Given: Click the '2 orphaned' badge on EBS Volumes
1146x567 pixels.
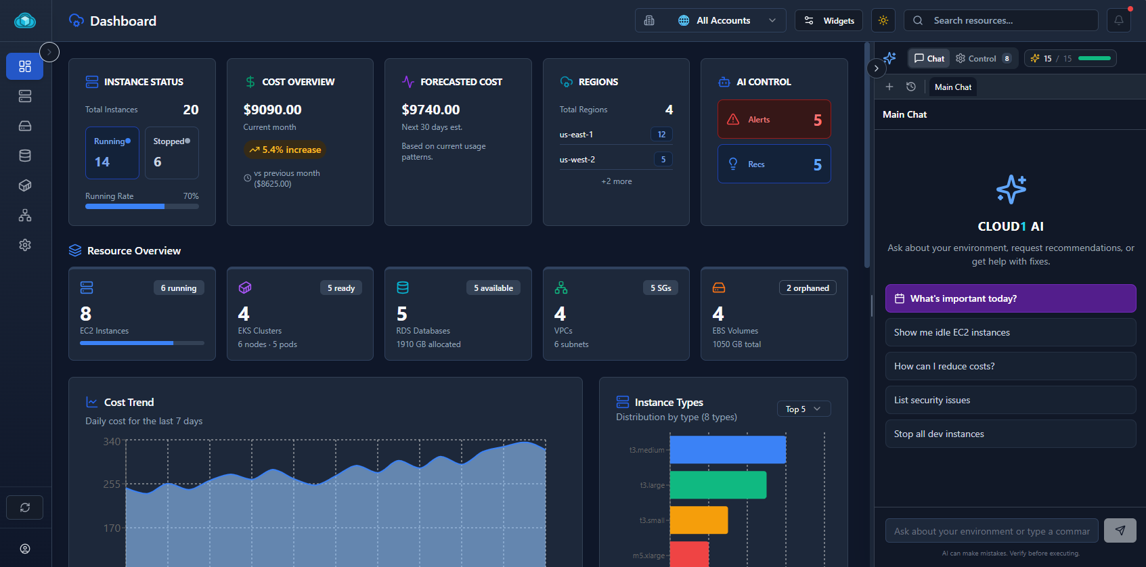Looking at the screenshot, I should click(808, 288).
